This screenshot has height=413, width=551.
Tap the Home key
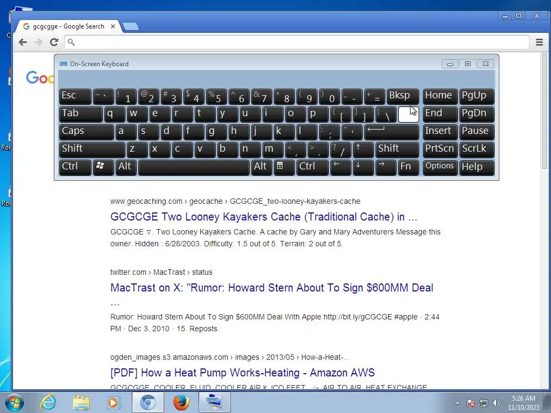[x=440, y=96]
